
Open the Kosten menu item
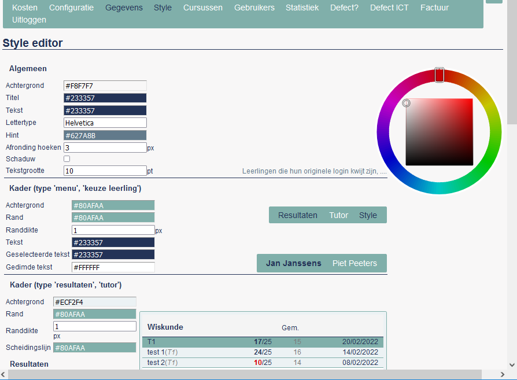coord(25,8)
